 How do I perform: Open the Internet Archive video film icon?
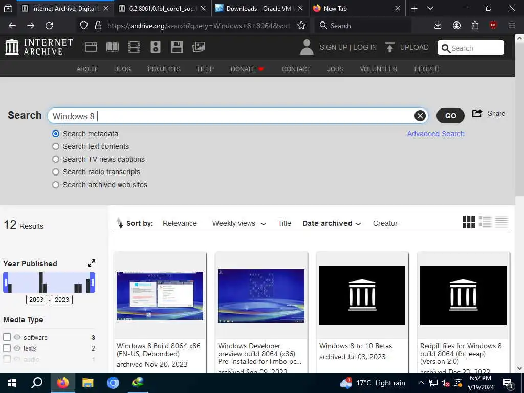click(134, 47)
